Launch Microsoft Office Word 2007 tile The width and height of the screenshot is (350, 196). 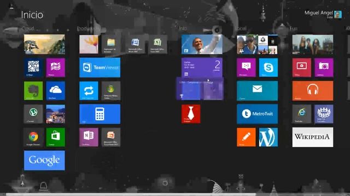pos(135,44)
